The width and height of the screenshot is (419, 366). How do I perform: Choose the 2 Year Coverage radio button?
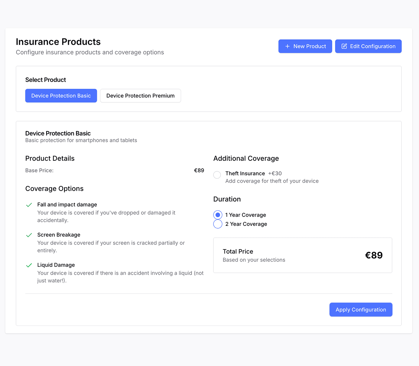click(218, 224)
